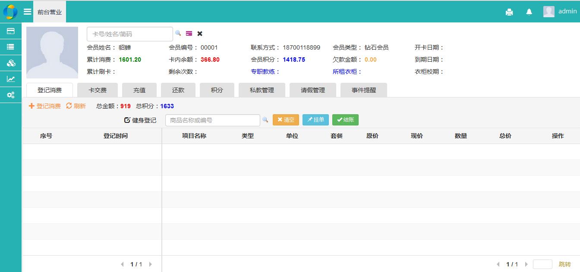The width and height of the screenshot is (580, 272).
Task: Click the magnifier next to member search
Action: coord(178,33)
